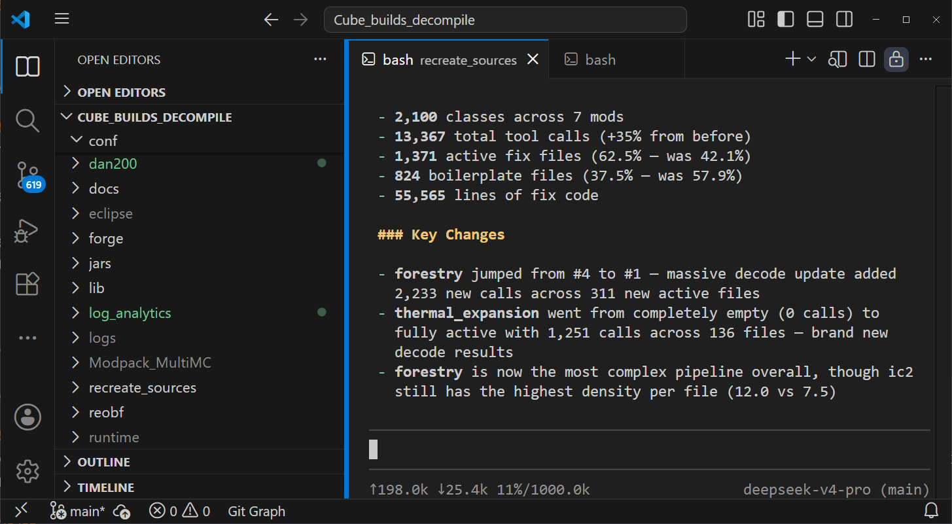Image resolution: width=952 pixels, height=524 pixels.
Task: Click the VS Code logo icon
Action: (20, 20)
